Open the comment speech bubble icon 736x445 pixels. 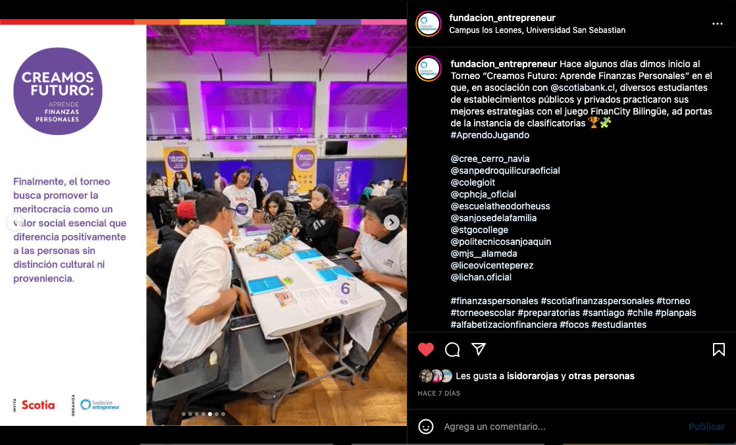tap(452, 350)
